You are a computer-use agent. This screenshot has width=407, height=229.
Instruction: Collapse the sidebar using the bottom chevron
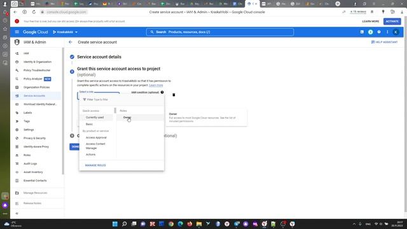pyautogui.click(x=17, y=214)
